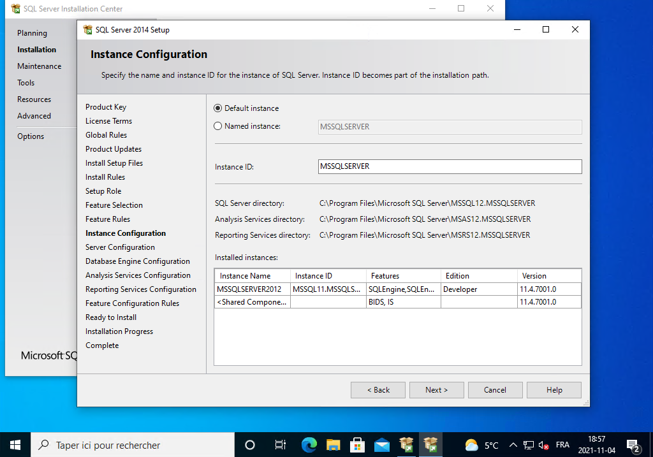
Task: Expand the hidden system tray icons chevron
Action: [514, 445]
